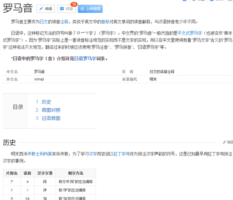Click the 历史 section heading

coord(9,143)
